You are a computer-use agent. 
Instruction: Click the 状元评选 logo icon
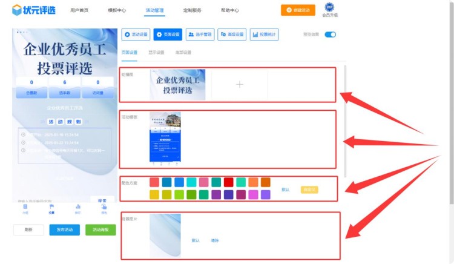pos(16,10)
